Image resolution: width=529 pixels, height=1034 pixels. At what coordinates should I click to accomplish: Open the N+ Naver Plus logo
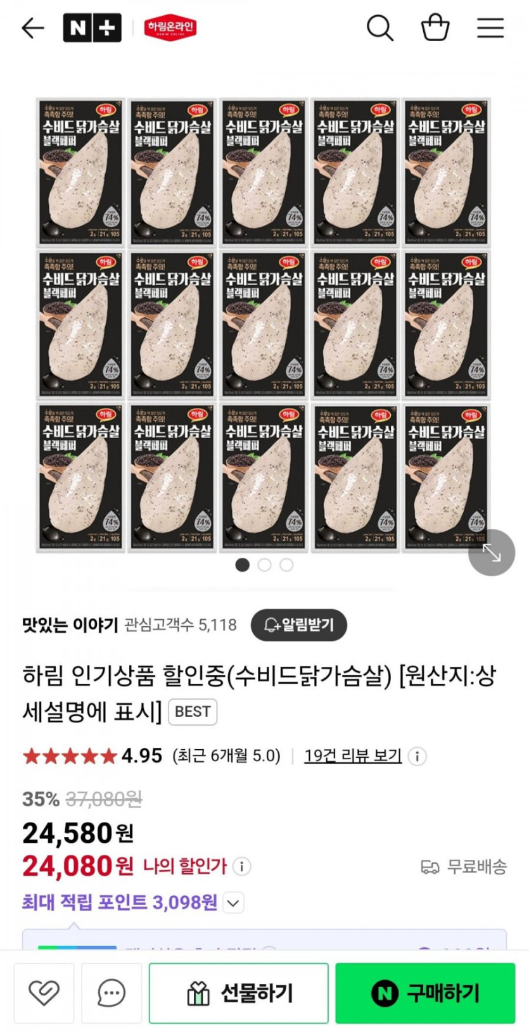click(x=92, y=28)
